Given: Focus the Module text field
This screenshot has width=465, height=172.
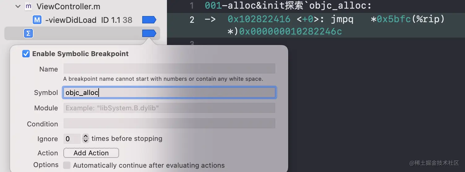Looking at the screenshot, I should (x=169, y=108).
